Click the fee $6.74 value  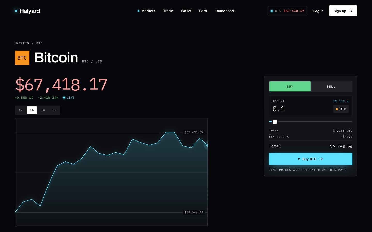click(x=347, y=137)
